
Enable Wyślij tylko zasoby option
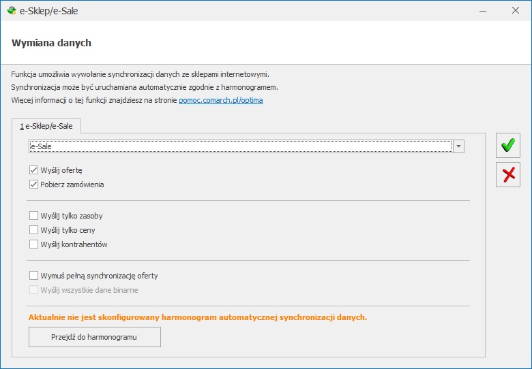[33, 216]
